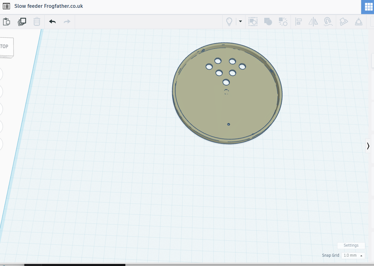
Task: Redo the last undone action
Action: 67,22
